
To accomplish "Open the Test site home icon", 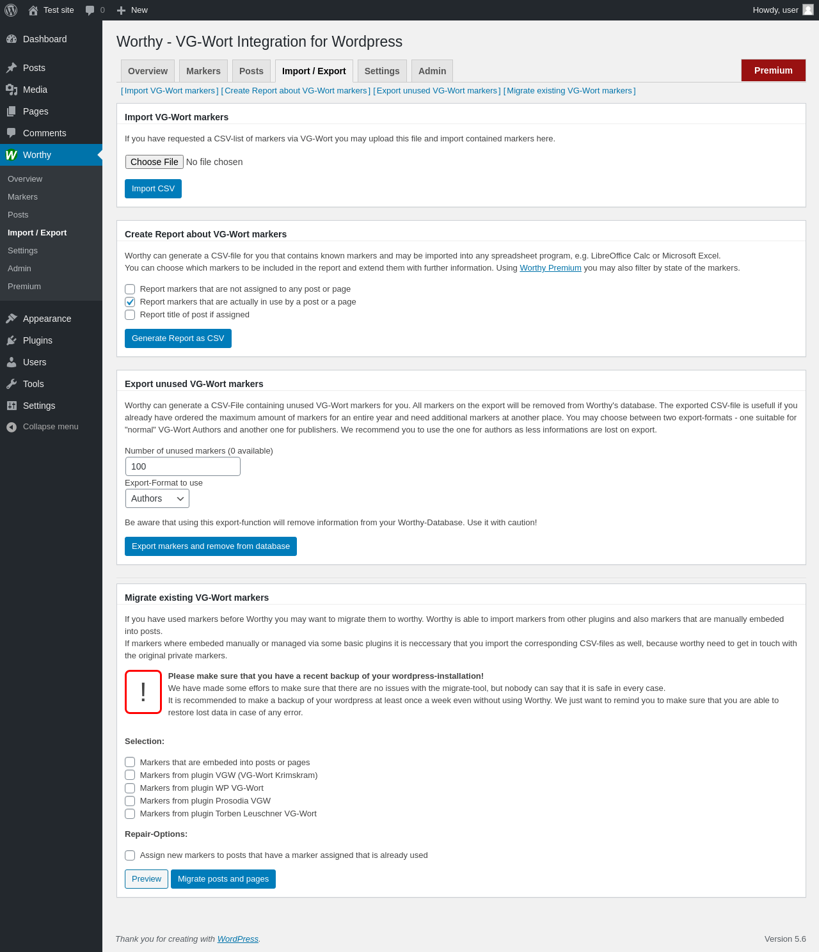I will [x=33, y=10].
